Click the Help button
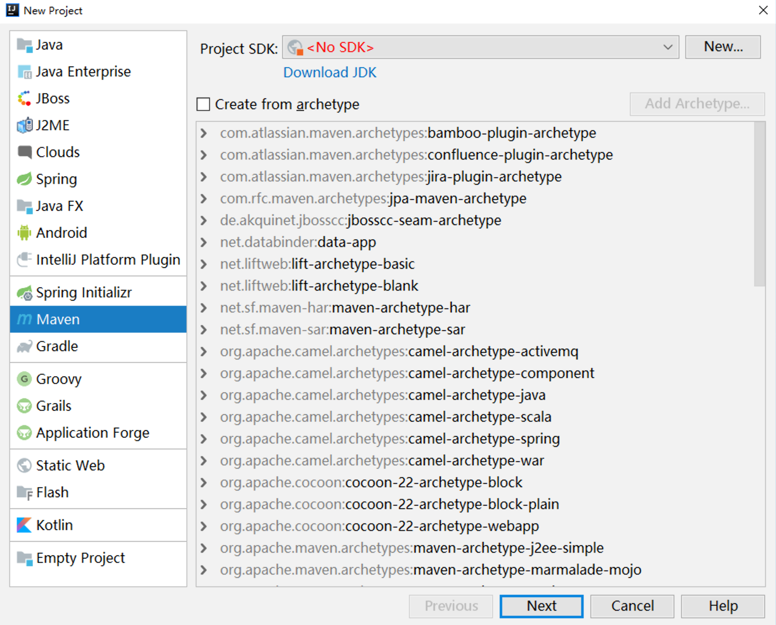 coord(723,606)
